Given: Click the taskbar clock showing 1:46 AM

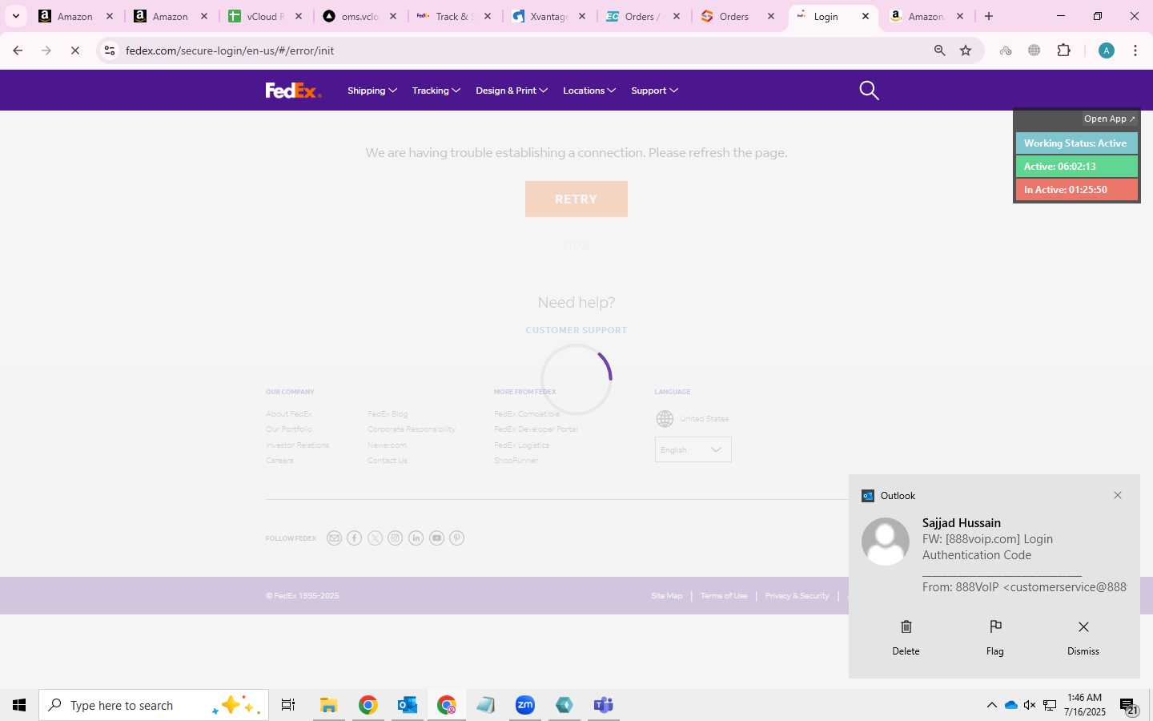Looking at the screenshot, I should point(1085,705).
